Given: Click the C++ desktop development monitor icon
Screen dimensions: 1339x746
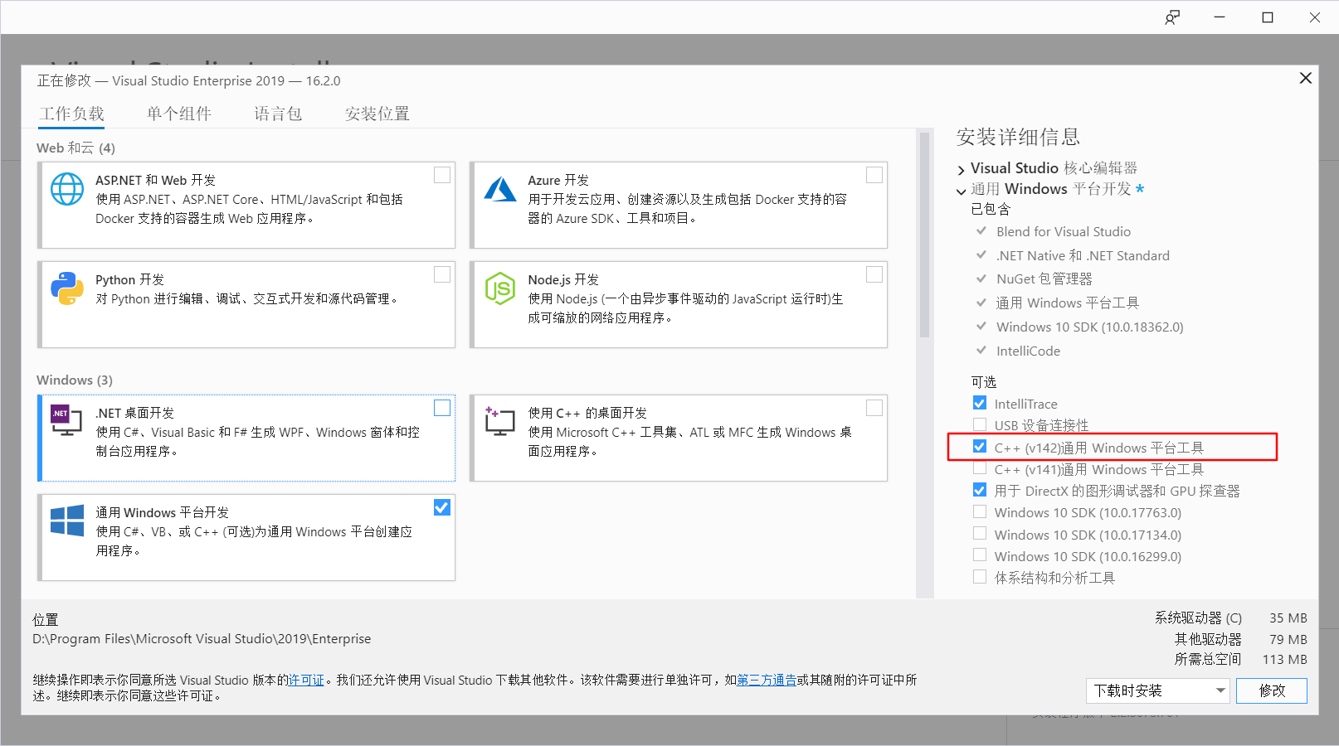Looking at the screenshot, I should tap(499, 421).
